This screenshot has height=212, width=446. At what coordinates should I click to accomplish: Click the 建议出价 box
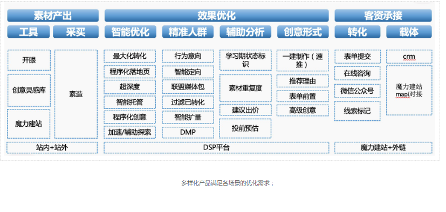point(245,110)
